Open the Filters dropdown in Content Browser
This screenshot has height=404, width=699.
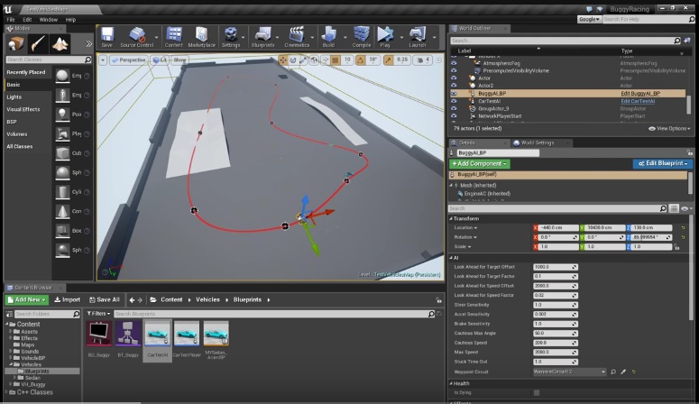[x=98, y=314]
